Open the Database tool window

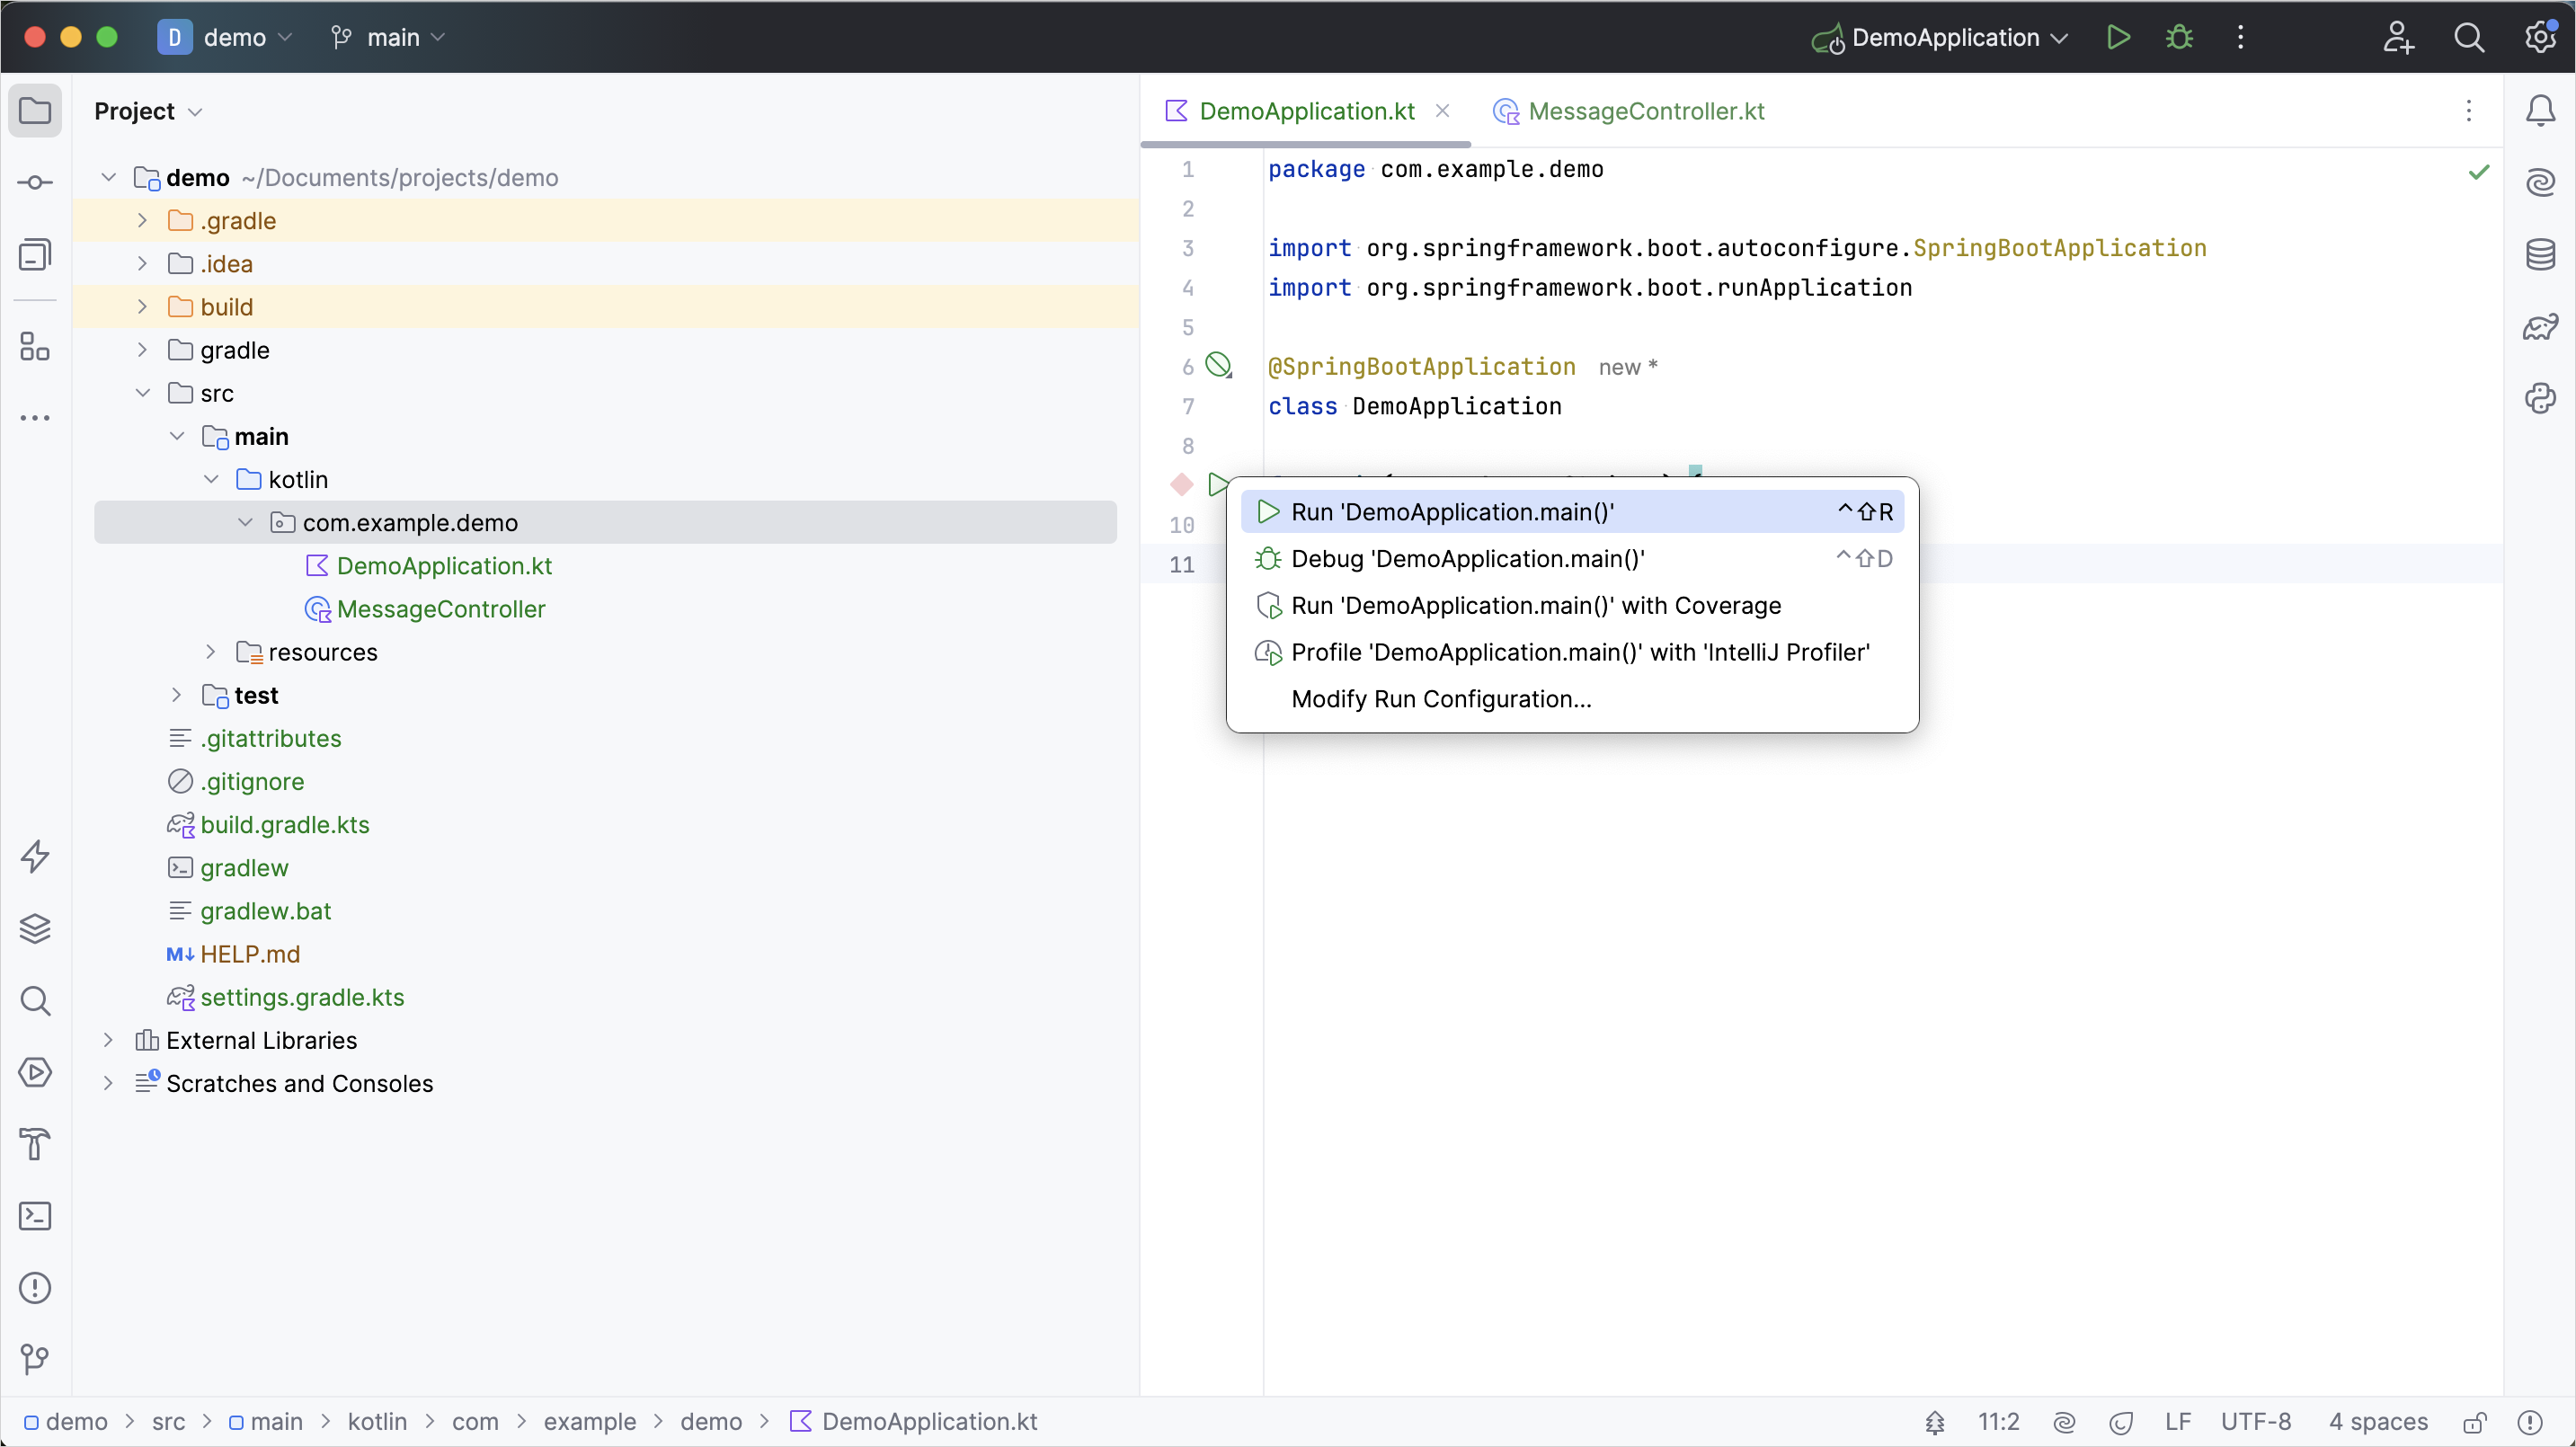(2541, 254)
